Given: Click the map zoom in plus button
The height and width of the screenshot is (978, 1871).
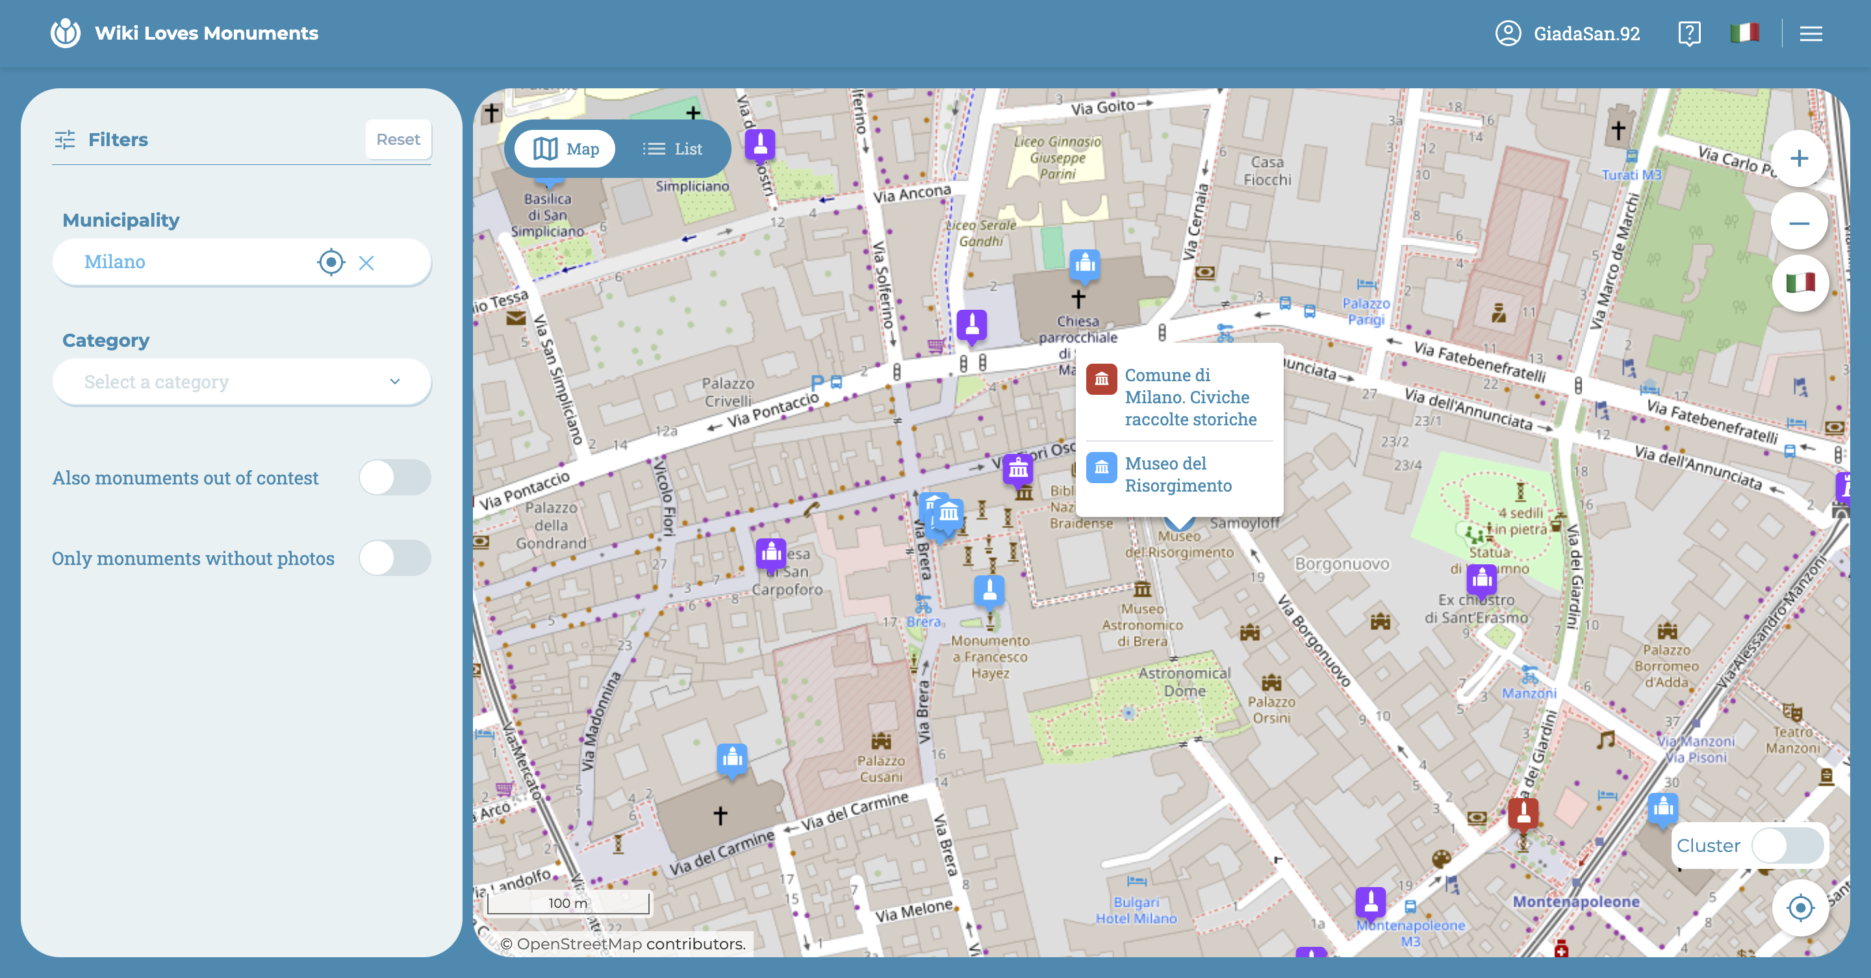Looking at the screenshot, I should tap(1798, 159).
